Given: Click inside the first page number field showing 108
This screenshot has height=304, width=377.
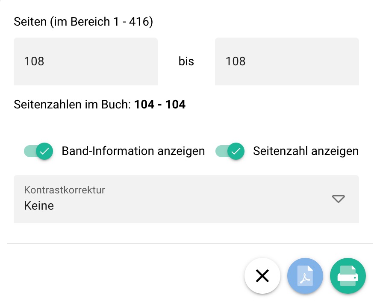Looking at the screenshot, I should [85, 61].
